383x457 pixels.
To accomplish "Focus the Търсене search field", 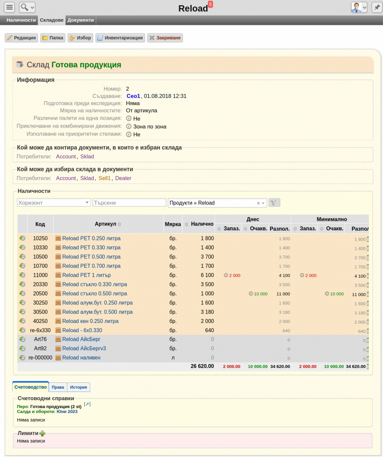I will [x=129, y=203].
